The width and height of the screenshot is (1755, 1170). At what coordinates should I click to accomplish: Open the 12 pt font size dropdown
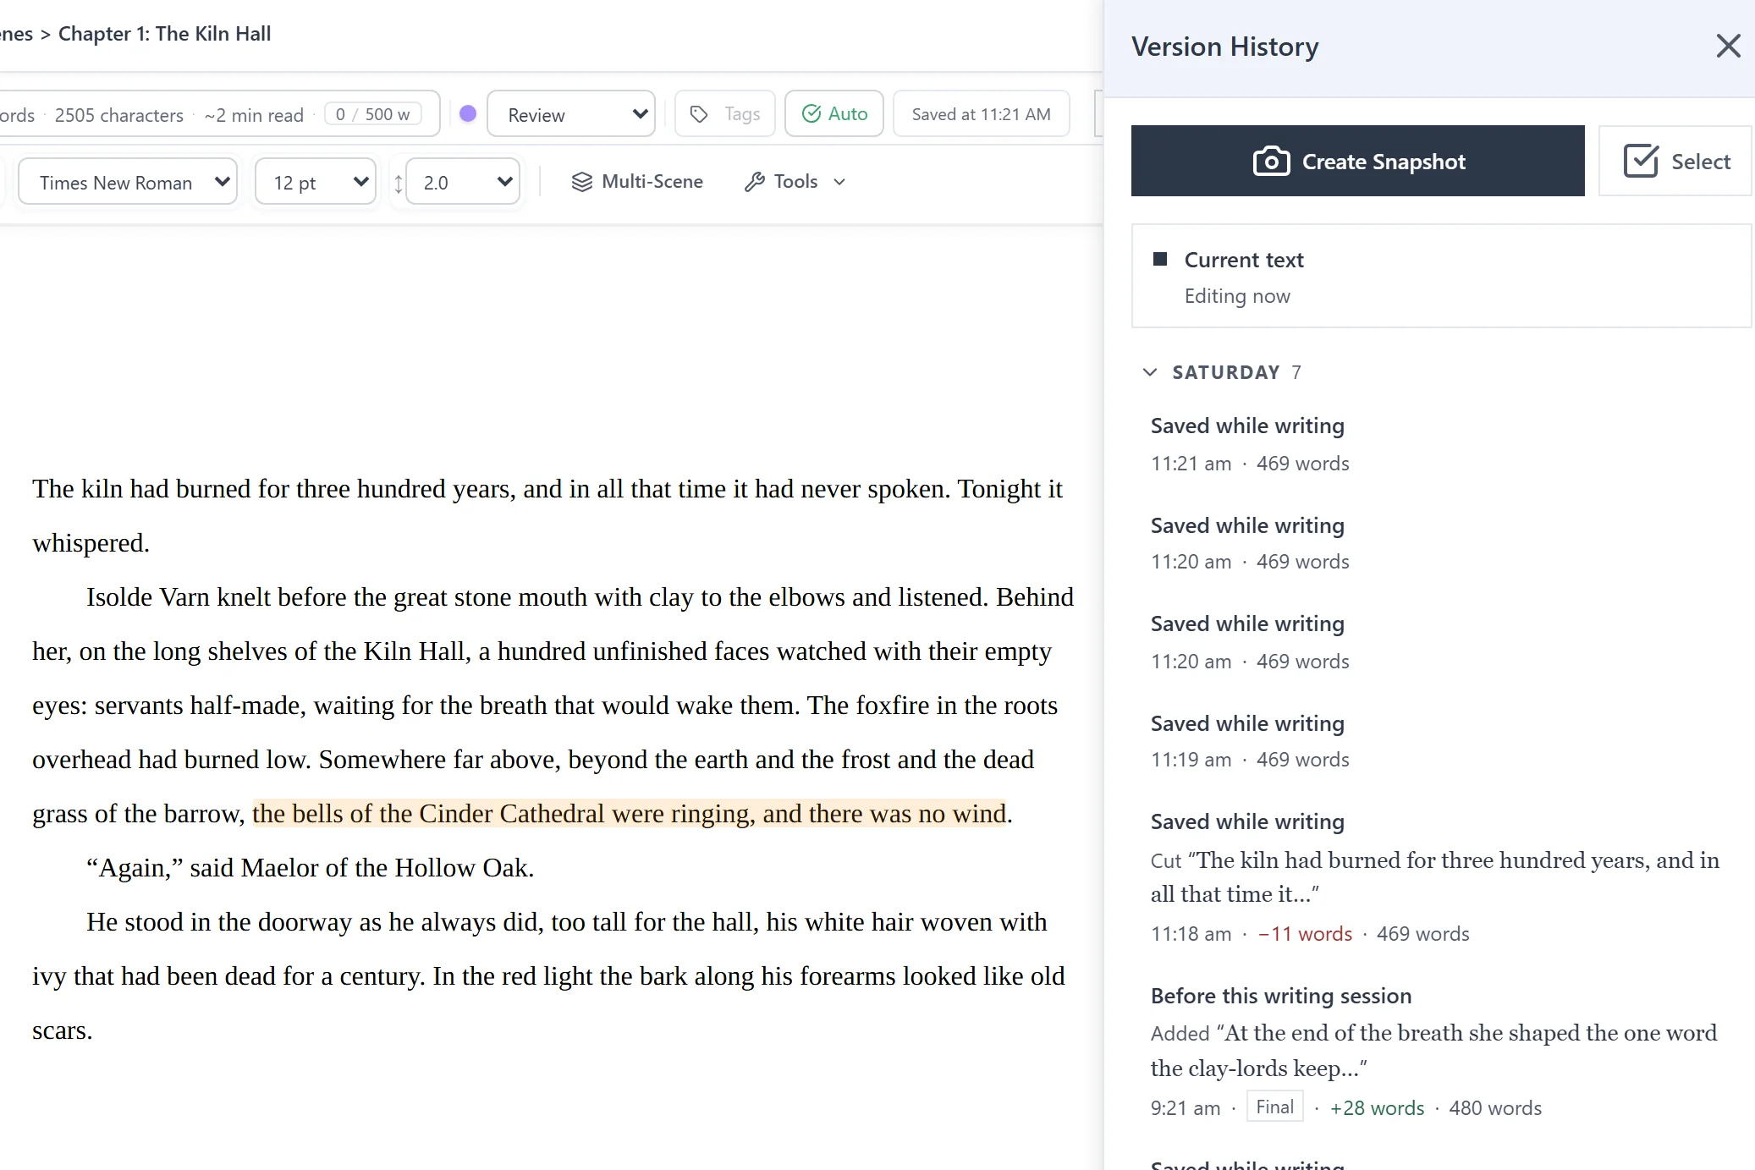[x=315, y=182]
